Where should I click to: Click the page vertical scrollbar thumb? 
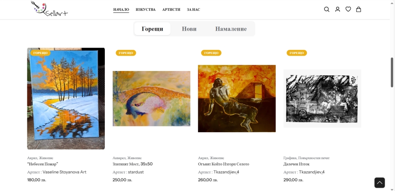(x=392, y=73)
